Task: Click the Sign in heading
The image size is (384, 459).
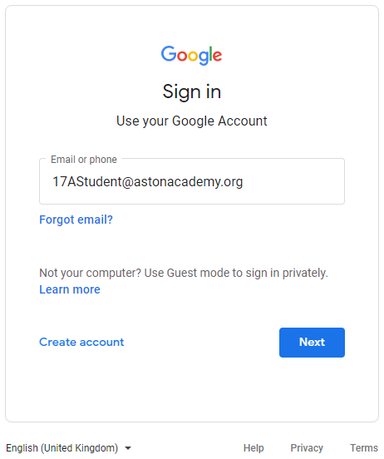Action: (192, 92)
